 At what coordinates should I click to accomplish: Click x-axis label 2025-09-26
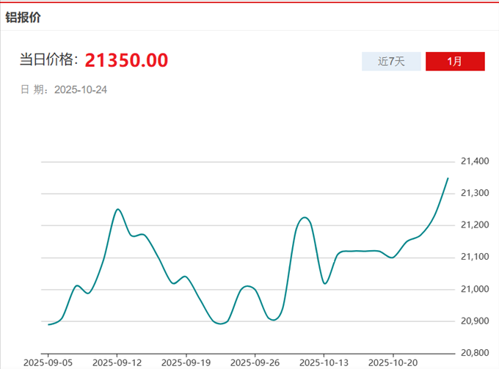(x=255, y=362)
